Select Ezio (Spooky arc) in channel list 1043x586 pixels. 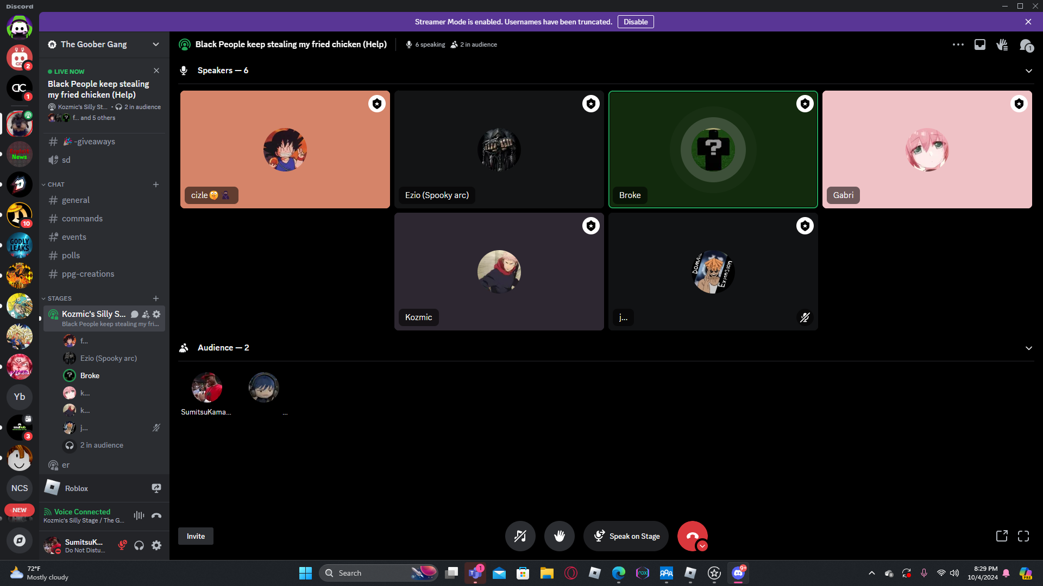click(112, 358)
